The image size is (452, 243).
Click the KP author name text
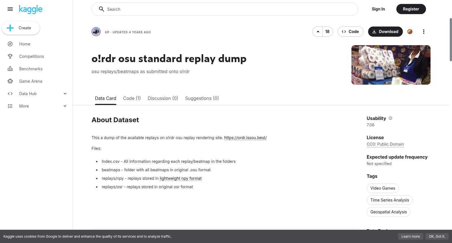tap(107, 32)
